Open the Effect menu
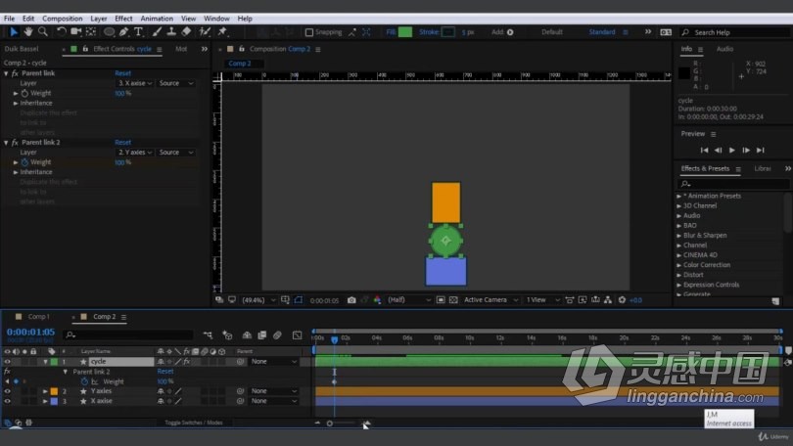793x446 pixels. pyautogui.click(x=123, y=19)
